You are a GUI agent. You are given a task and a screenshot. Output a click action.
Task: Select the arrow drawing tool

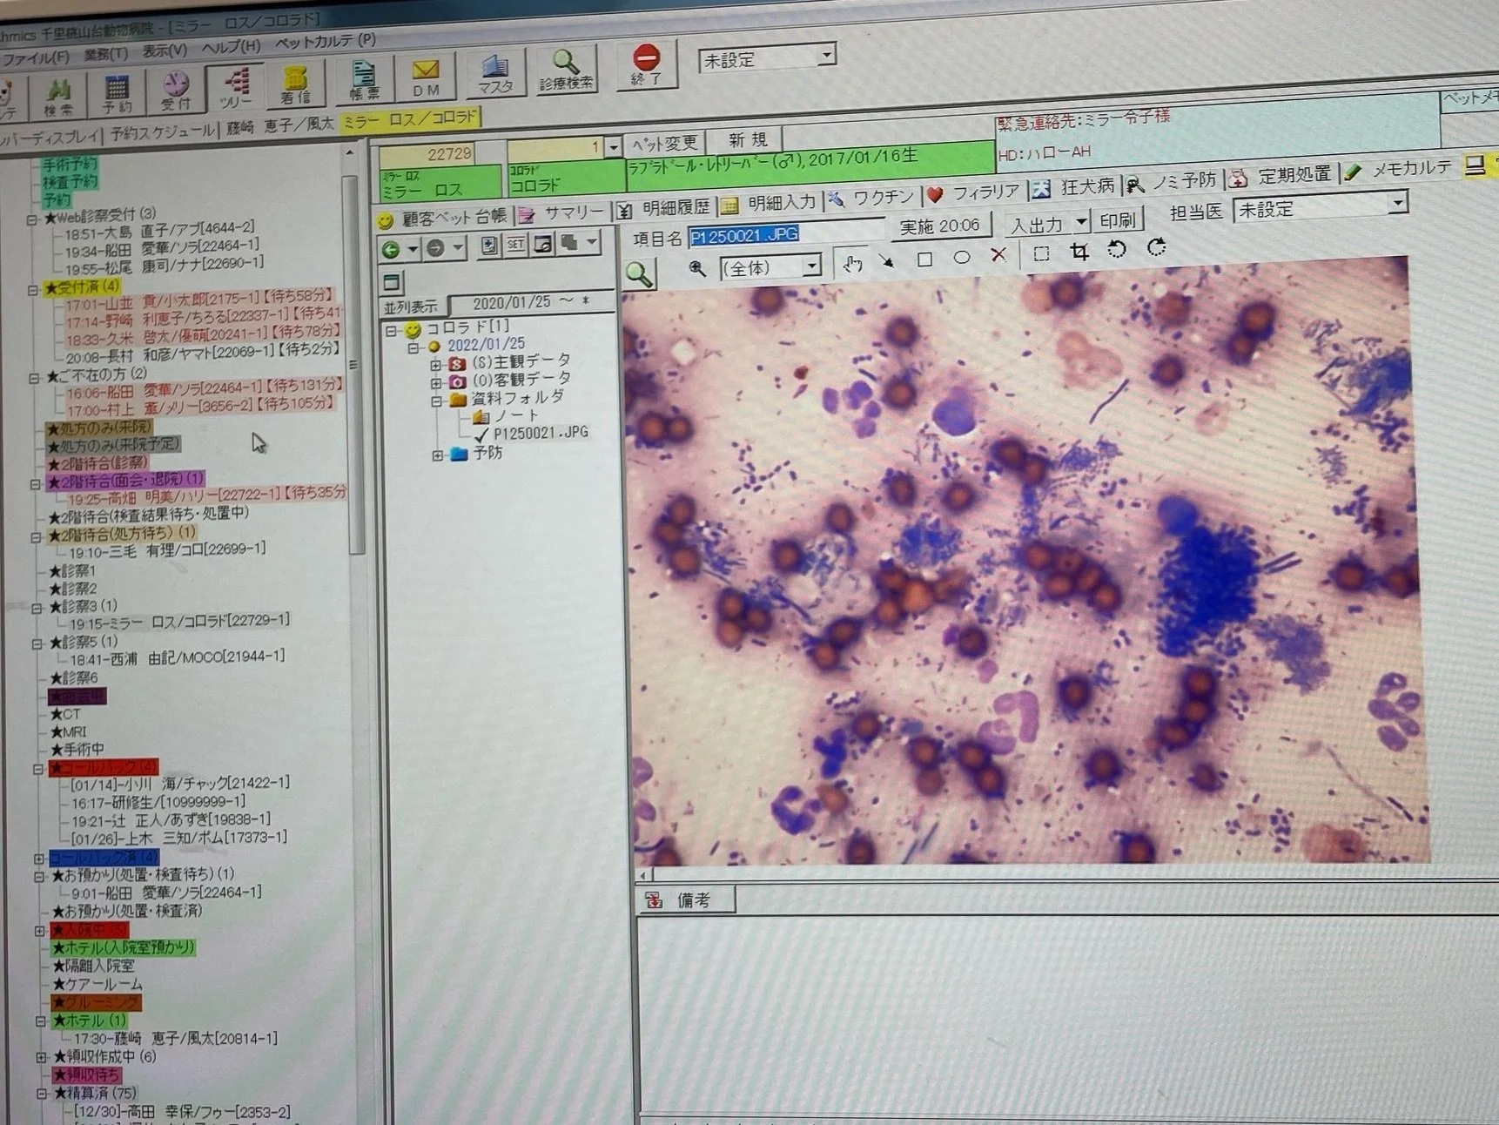886,260
